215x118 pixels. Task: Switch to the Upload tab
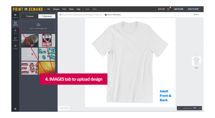pos(30,16)
